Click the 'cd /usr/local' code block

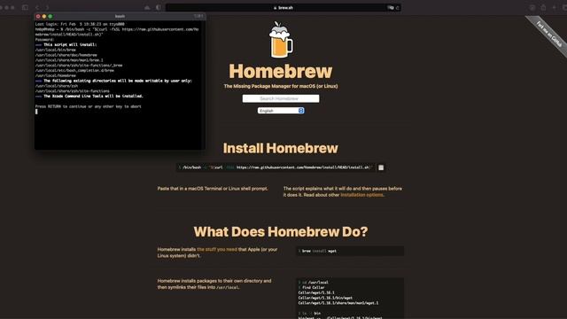coord(350,298)
